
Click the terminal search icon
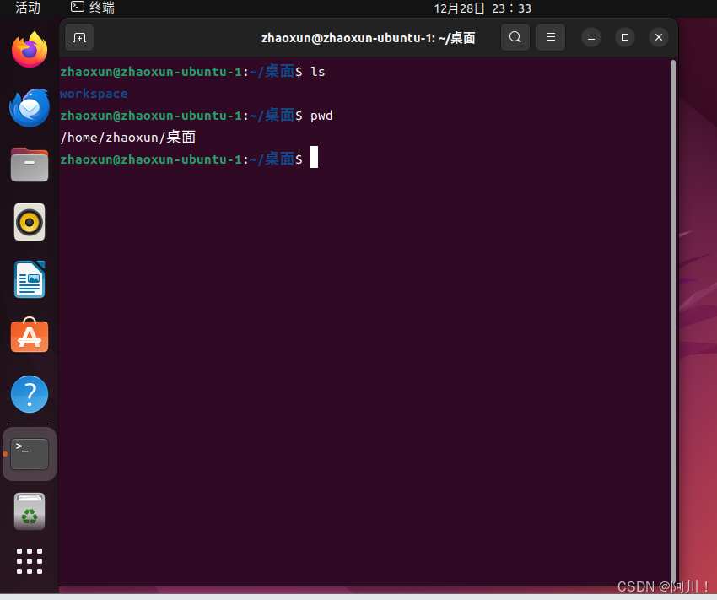[x=515, y=37]
